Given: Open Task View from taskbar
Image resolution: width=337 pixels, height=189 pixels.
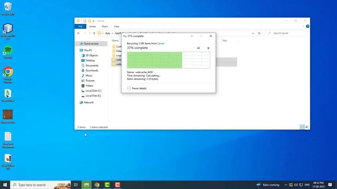Looking at the screenshot, I should (x=76, y=185).
